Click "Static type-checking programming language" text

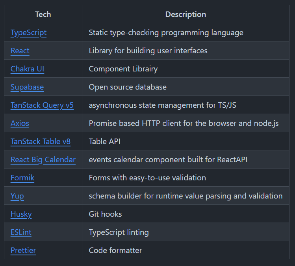(166, 33)
